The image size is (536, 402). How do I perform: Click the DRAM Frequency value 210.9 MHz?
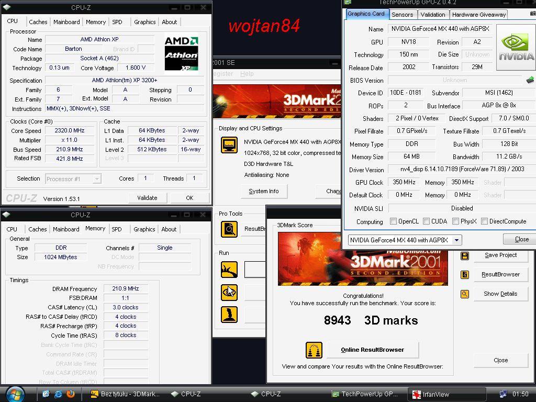(126, 288)
